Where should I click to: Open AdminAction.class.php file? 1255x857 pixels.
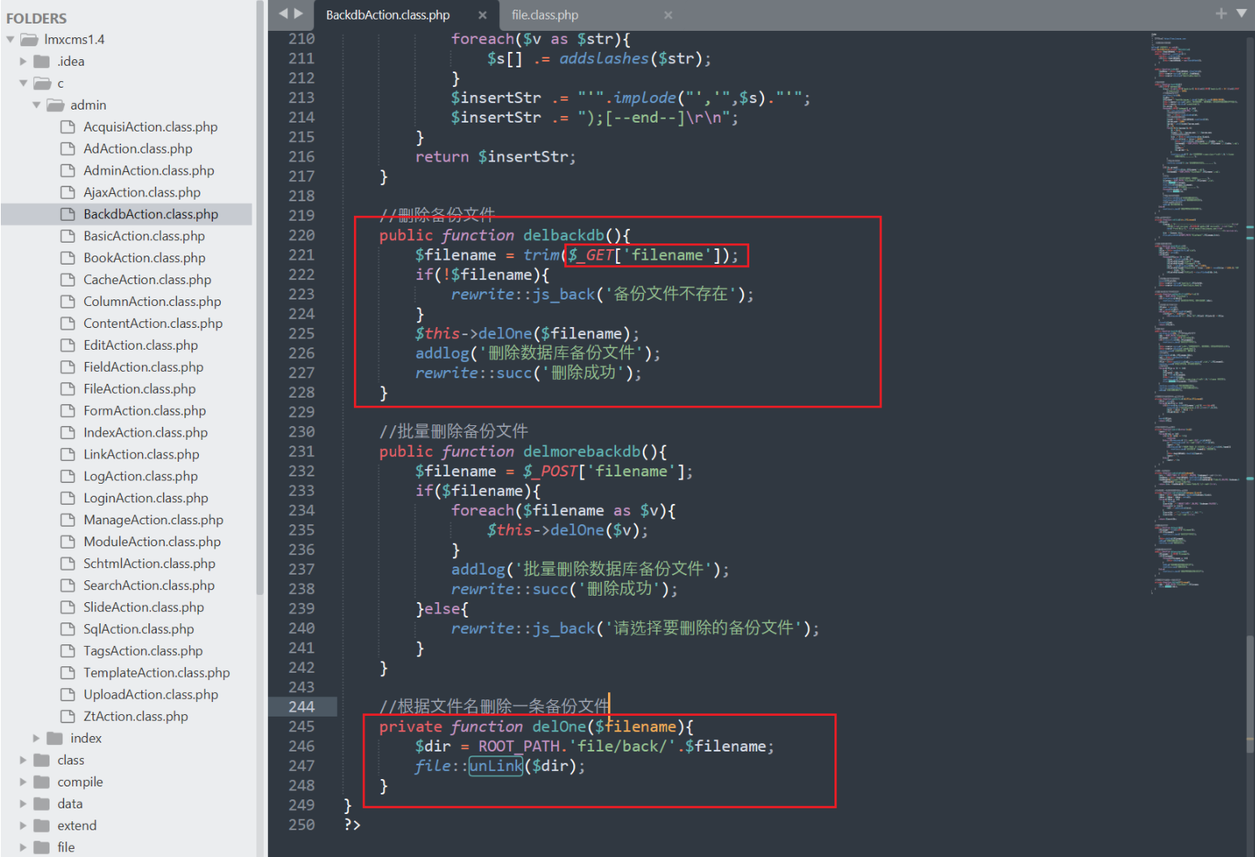(x=149, y=170)
